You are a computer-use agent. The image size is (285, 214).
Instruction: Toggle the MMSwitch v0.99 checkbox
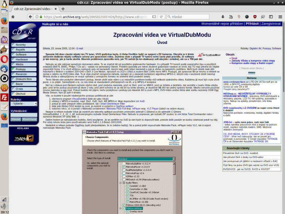[x=124, y=180]
